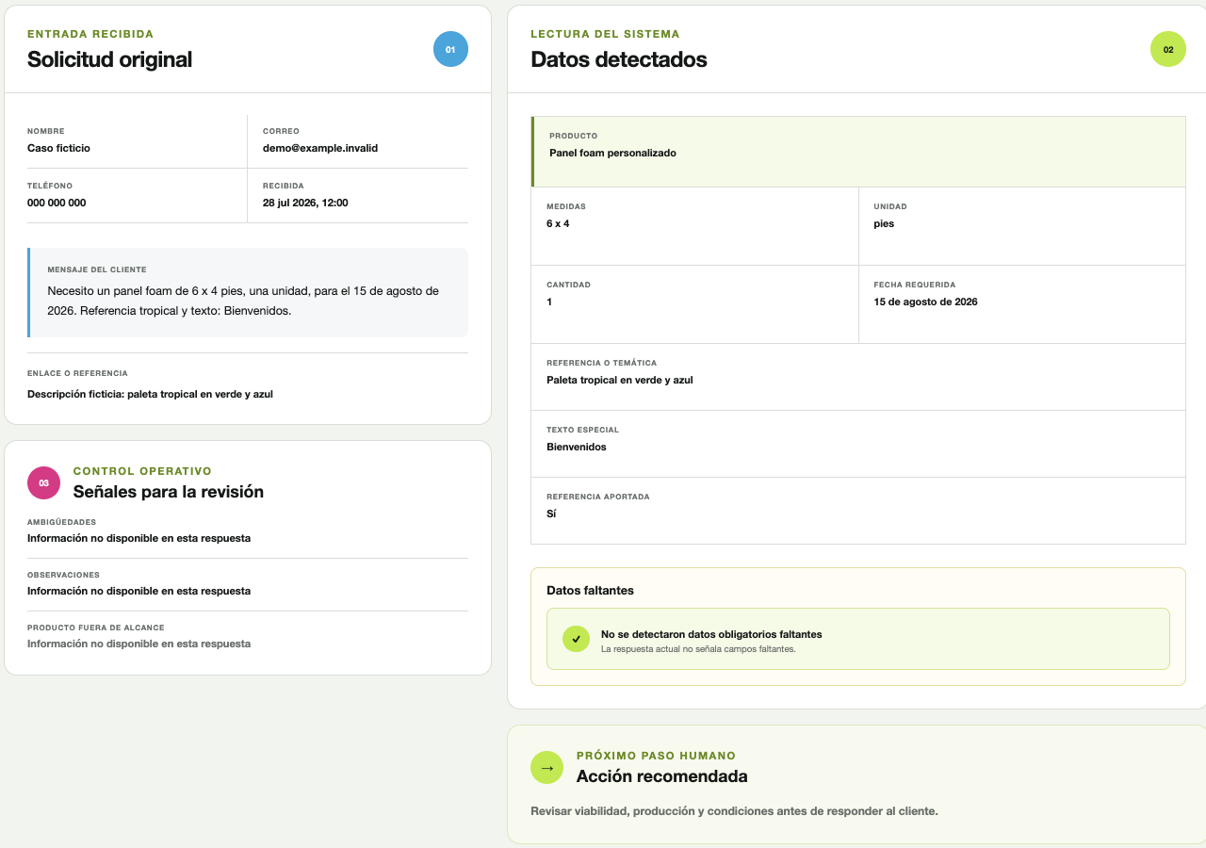Click the received date 28 jul 2026, 12:00
1206x848 pixels.
click(305, 203)
